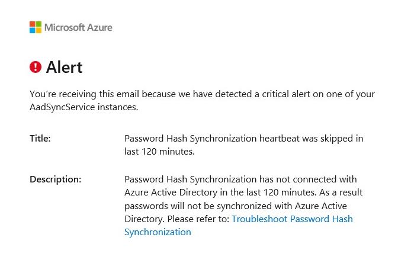Viewport: 398px width, 263px height.
Task: Click the bold Description: label
Action: click(55, 179)
